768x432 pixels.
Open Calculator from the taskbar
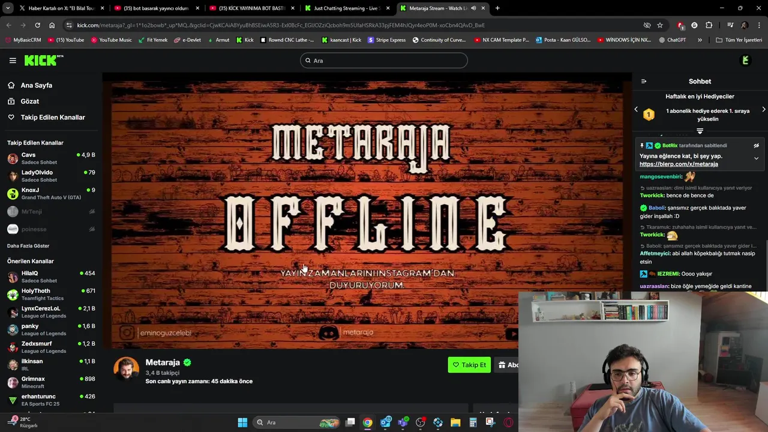[473, 422]
